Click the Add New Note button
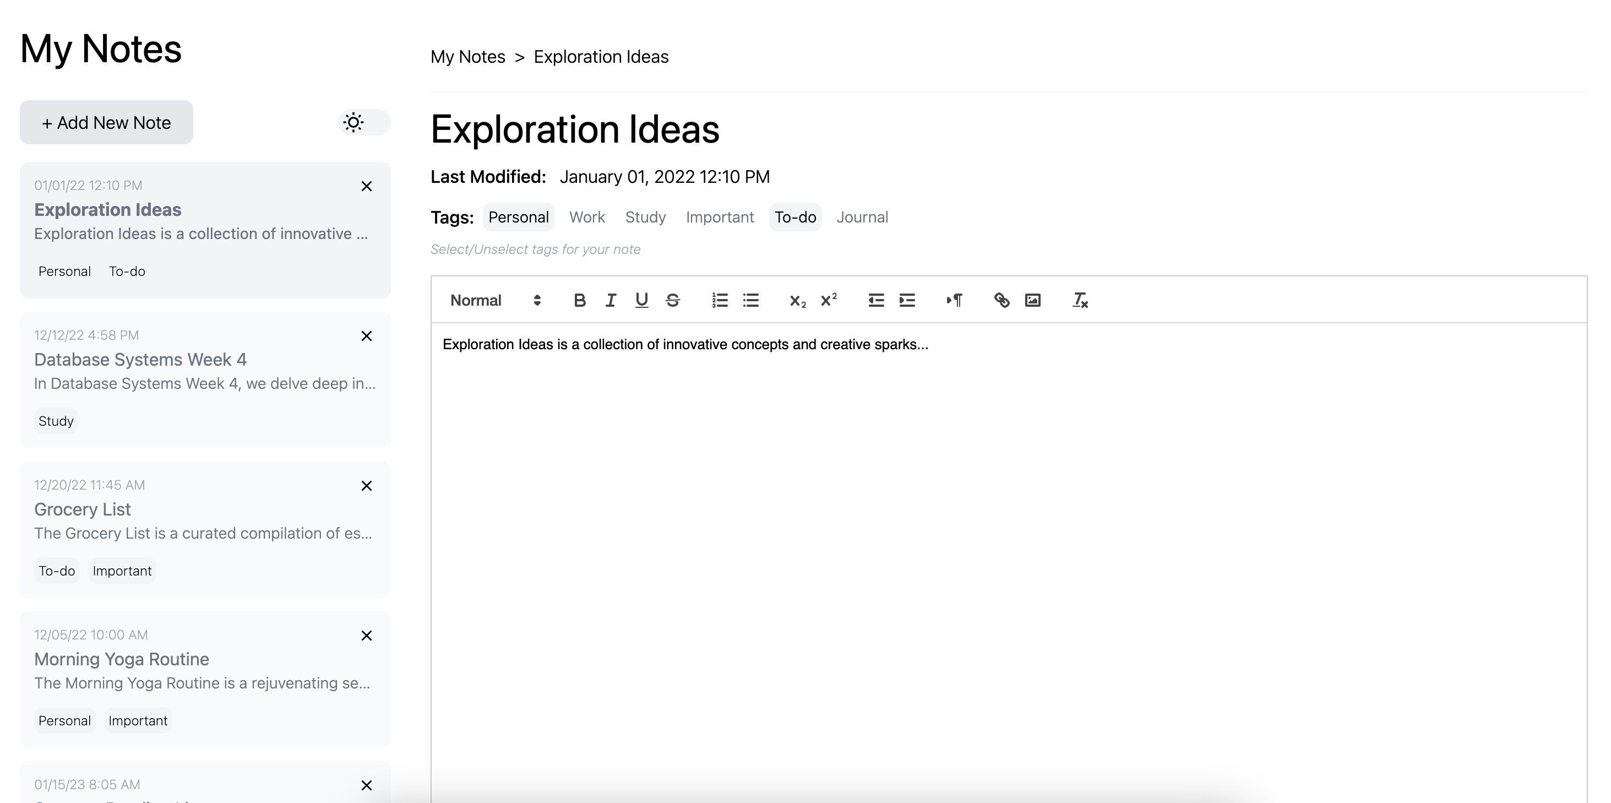 click(106, 122)
